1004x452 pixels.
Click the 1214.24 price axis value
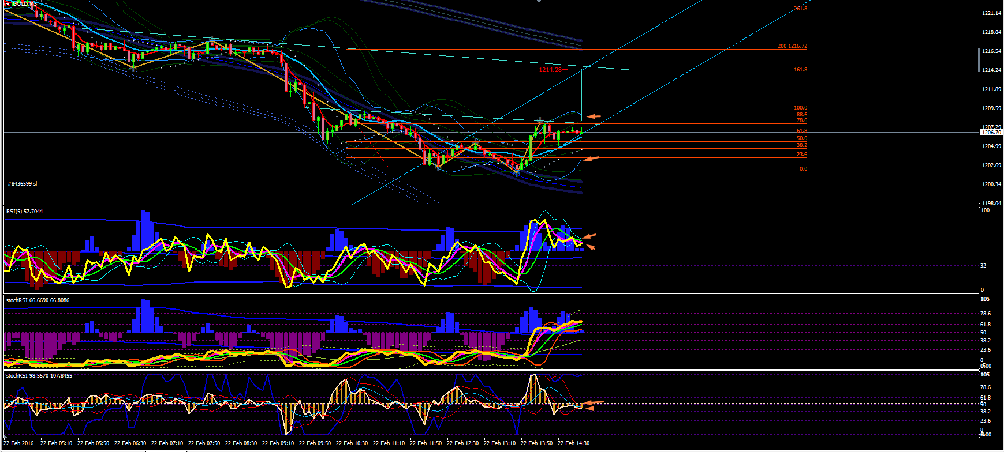[991, 70]
